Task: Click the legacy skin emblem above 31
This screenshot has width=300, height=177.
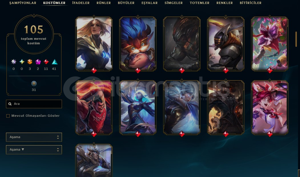Action: pyautogui.click(x=34, y=84)
